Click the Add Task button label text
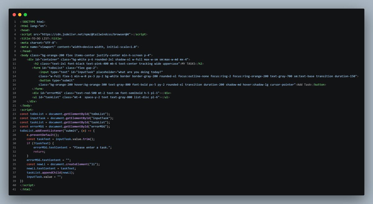This screenshot has width=373, height=204. click(304, 84)
